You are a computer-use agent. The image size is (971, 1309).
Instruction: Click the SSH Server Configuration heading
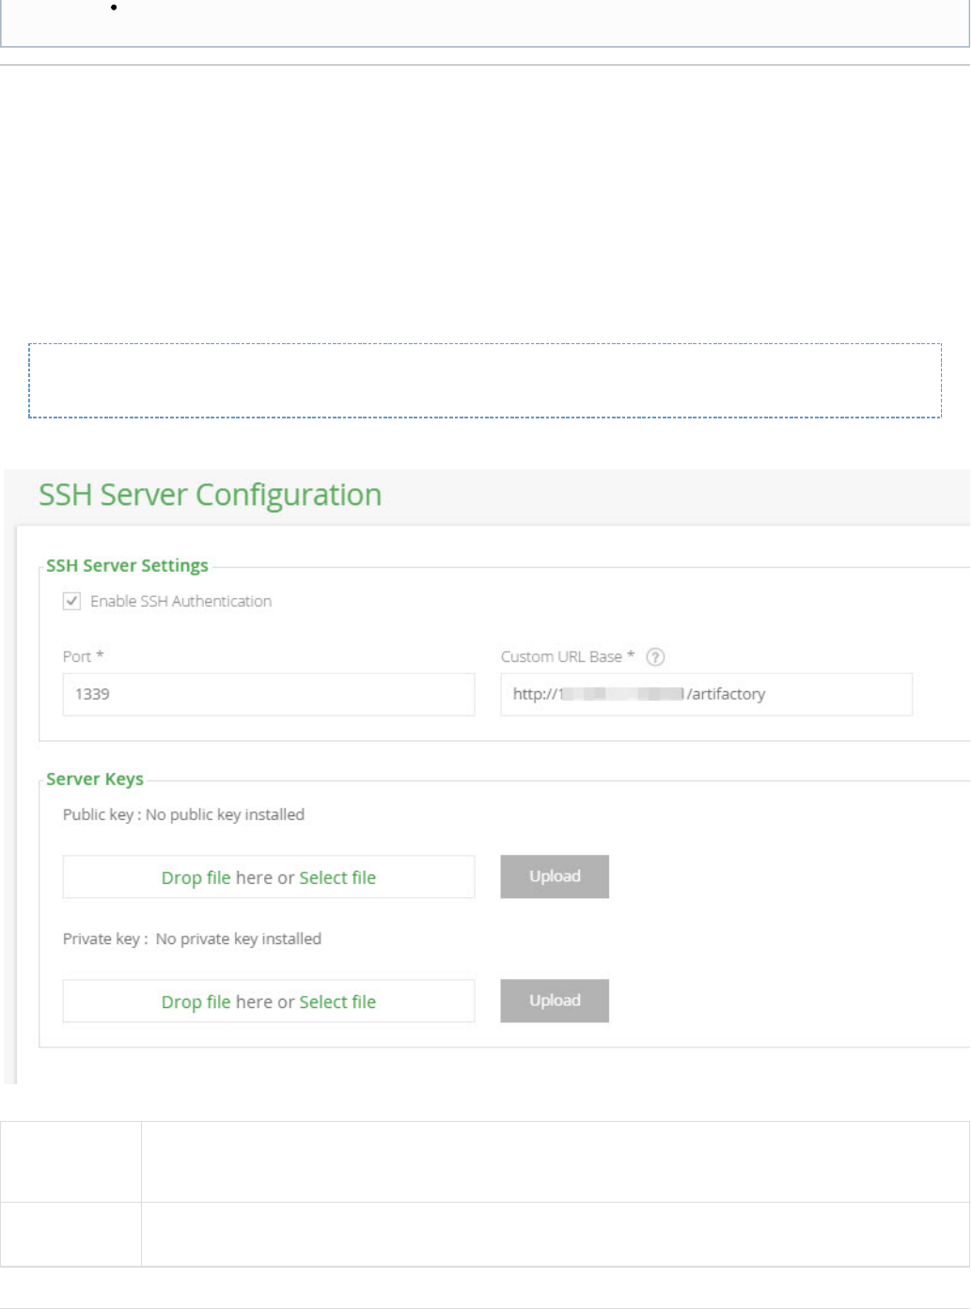(x=211, y=495)
